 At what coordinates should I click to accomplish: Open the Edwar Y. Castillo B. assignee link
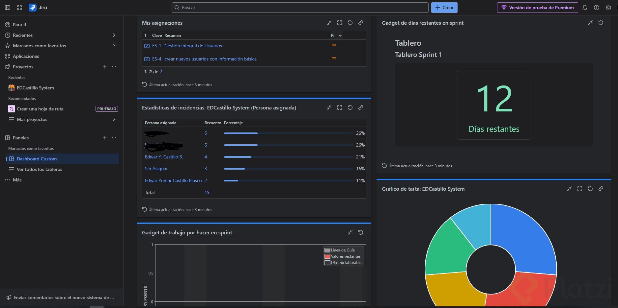point(164,157)
